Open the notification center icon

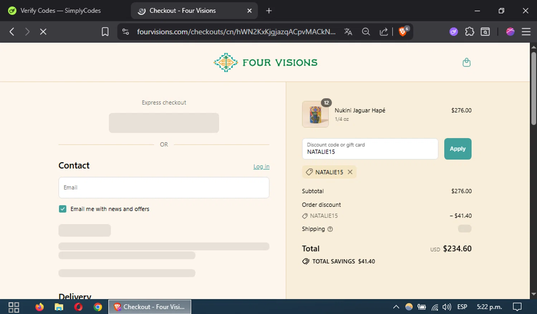(x=517, y=307)
